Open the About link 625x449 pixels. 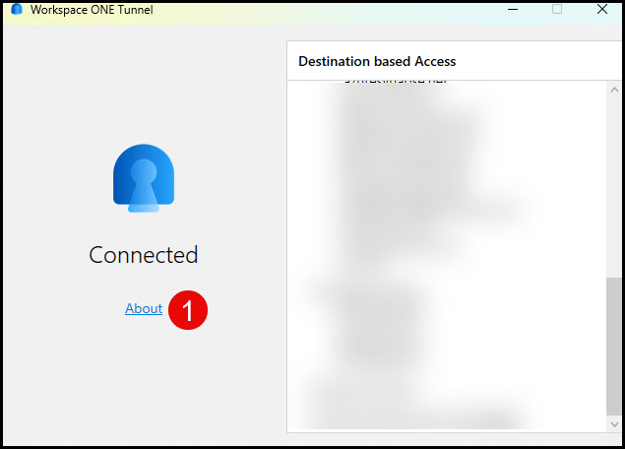tap(144, 308)
